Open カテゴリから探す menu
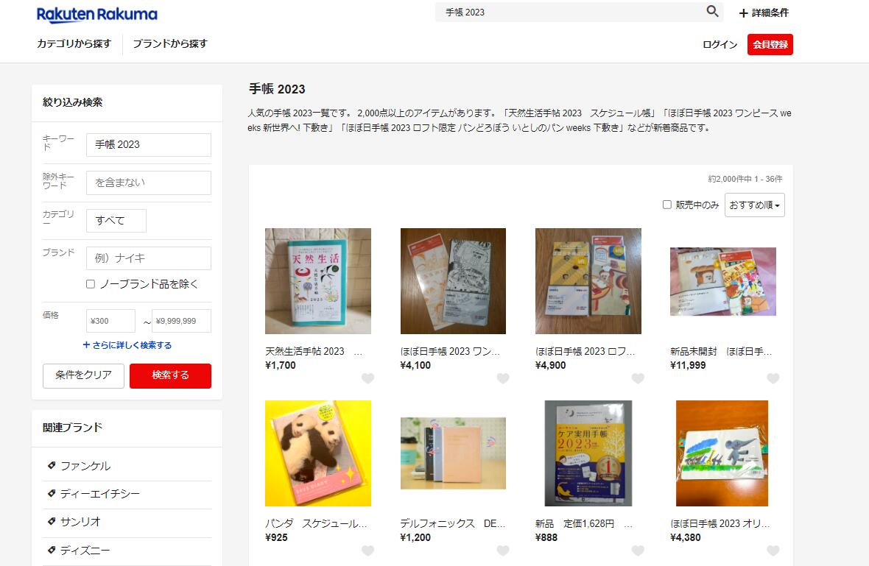This screenshot has height=566, width=869. 74,43
